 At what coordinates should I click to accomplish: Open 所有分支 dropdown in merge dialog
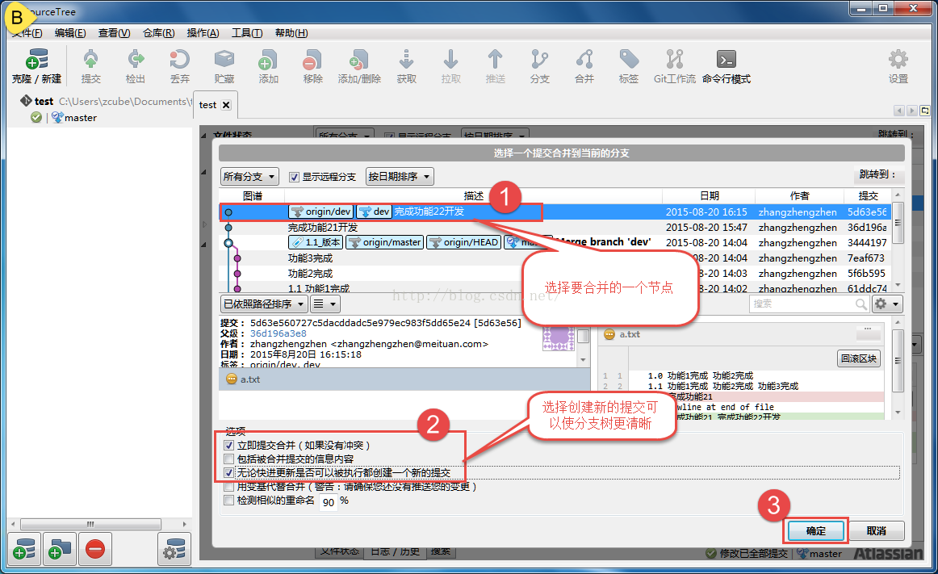click(249, 177)
